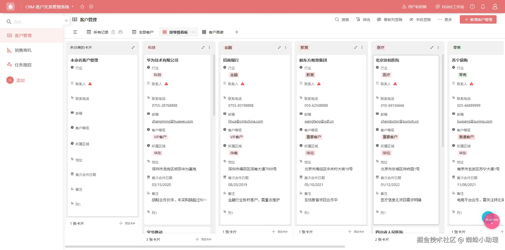Viewport: 505px width, 250px height.
Task: Switch to 所有记录 view tab
Action: pos(98,32)
